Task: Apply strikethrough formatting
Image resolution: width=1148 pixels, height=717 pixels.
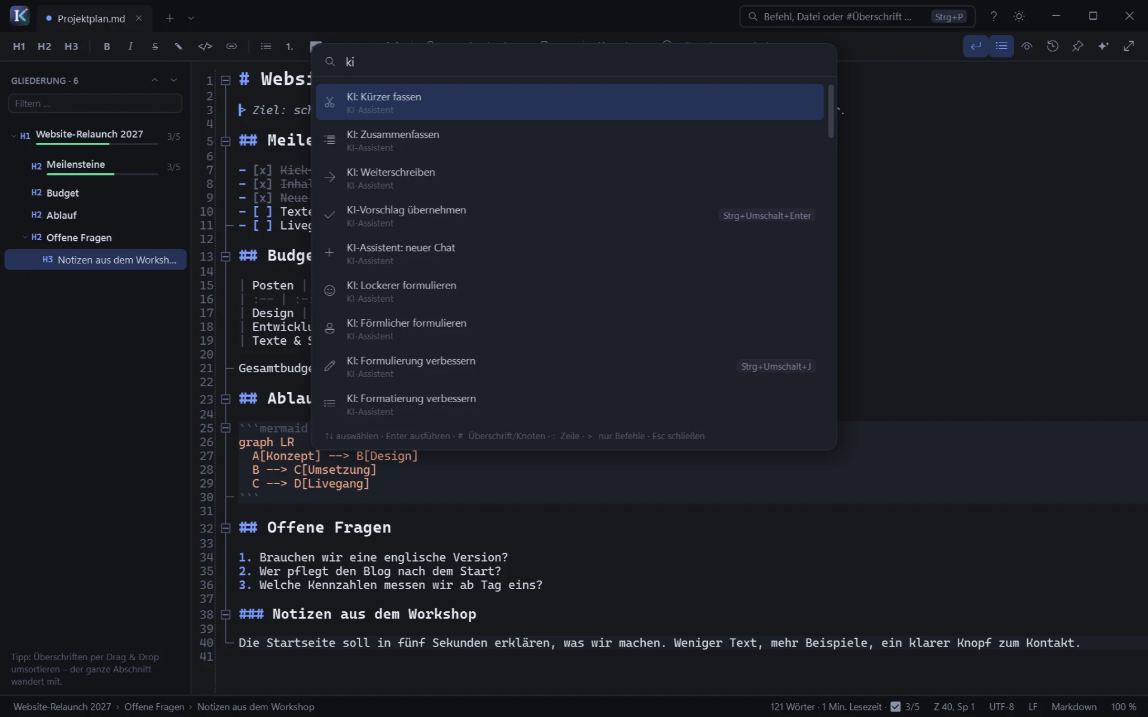Action: tap(155, 47)
